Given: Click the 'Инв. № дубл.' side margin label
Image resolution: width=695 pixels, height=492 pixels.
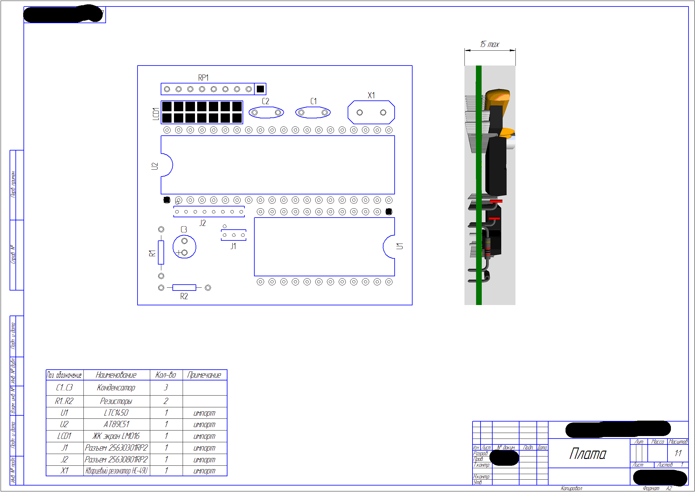Looking at the screenshot, I should coord(13,371).
